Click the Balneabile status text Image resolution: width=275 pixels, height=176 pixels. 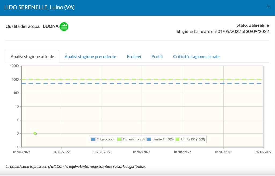(x=259, y=25)
